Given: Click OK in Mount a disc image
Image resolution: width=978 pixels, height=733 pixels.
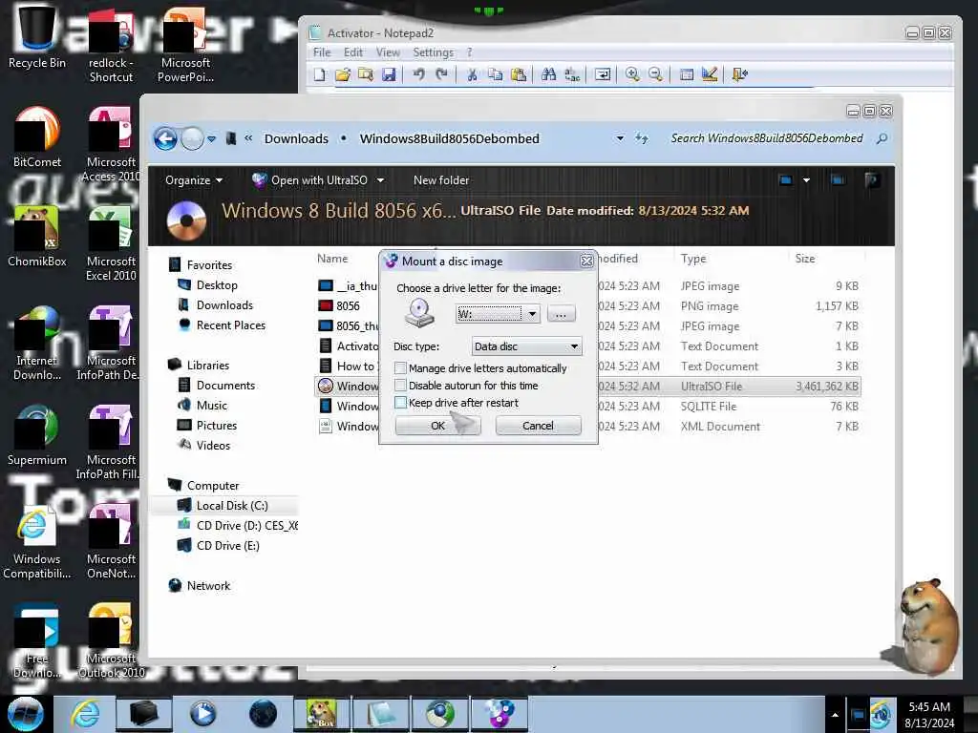Looking at the screenshot, I should point(437,425).
